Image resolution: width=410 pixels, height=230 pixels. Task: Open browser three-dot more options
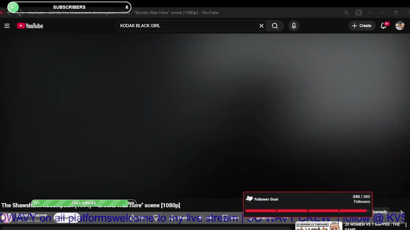369,13
